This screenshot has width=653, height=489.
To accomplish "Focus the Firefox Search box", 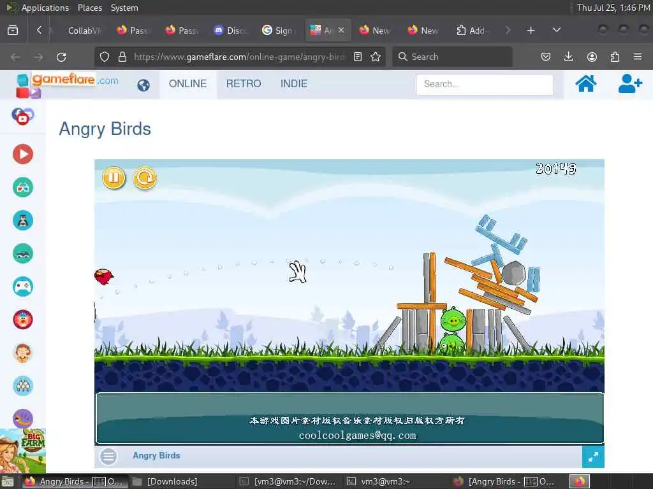I will (452, 57).
